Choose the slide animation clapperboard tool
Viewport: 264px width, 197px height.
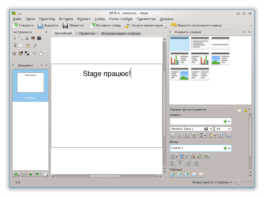(x=39, y=38)
